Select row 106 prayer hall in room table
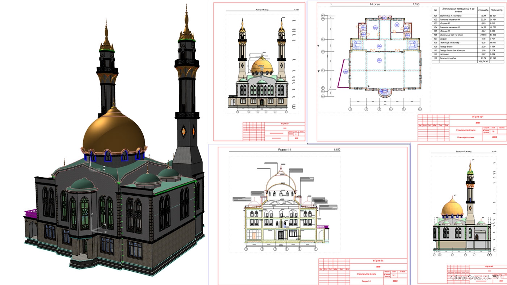 click(454, 35)
